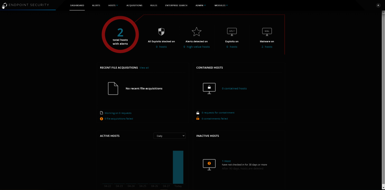Click the user avatar icon in header
This screenshot has height=190, width=385.
378,5
